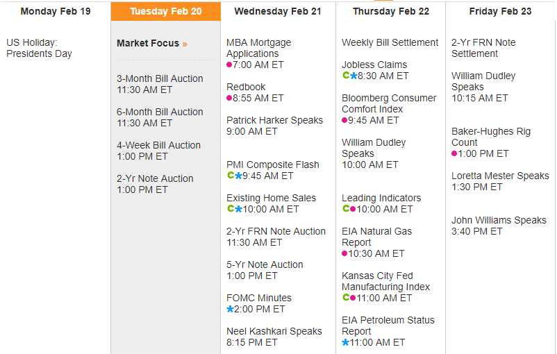This screenshot has width=557, height=354.
Task: Click the magenta dot beside Baker-Hughes Rig Count time
Action: click(x=454, y=154)
